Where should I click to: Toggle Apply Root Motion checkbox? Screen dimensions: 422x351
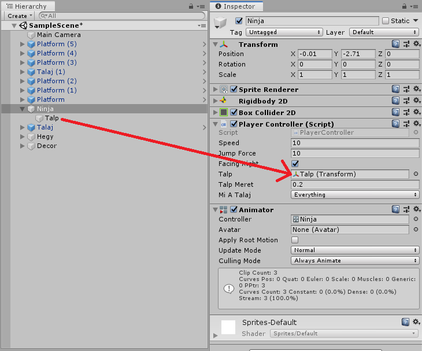coord(295,240)
